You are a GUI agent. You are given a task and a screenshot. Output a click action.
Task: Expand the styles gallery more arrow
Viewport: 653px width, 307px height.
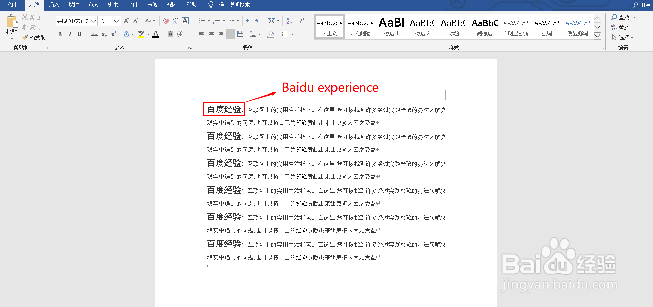[x=597, y=36]
